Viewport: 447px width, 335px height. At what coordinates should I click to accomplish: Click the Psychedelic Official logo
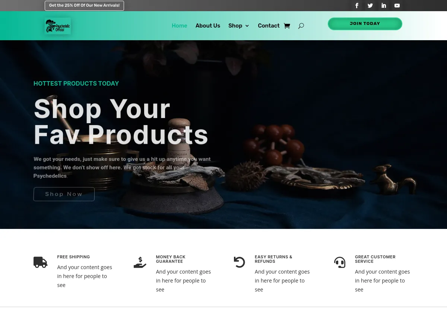point(58,26)
